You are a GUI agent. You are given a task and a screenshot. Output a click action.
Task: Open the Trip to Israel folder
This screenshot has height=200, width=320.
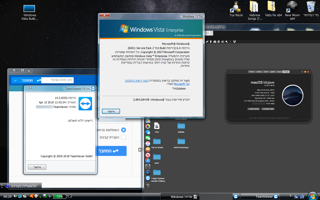click(x=157, y=143)
